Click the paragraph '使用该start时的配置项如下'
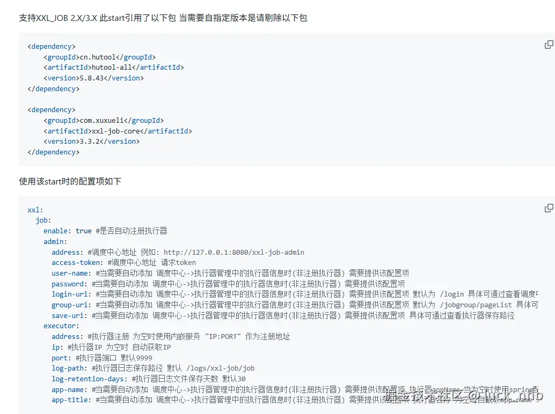 [70, 181]
